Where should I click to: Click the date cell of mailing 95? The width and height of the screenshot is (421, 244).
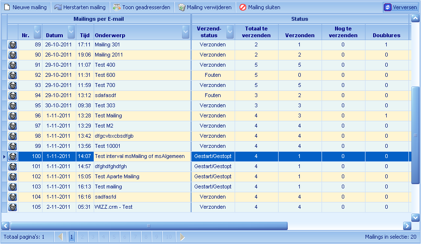coord(59,106)
